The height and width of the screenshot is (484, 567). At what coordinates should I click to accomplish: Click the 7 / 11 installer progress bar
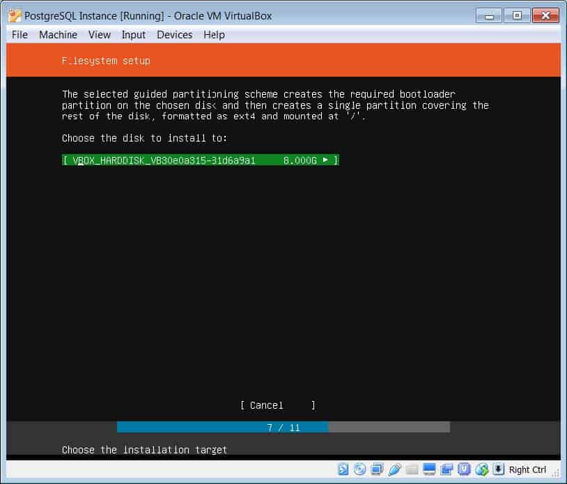tap(283, 428)
